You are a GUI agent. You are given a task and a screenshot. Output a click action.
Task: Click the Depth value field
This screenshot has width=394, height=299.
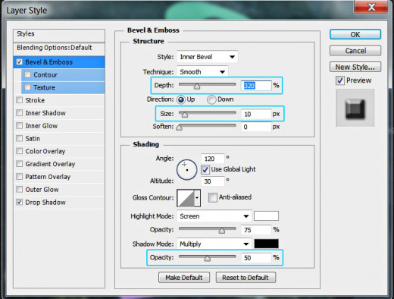click(256, 86)
